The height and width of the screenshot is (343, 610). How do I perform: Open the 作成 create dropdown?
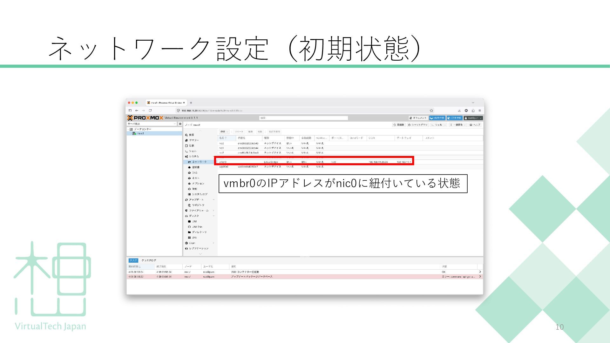pos(224,131)
